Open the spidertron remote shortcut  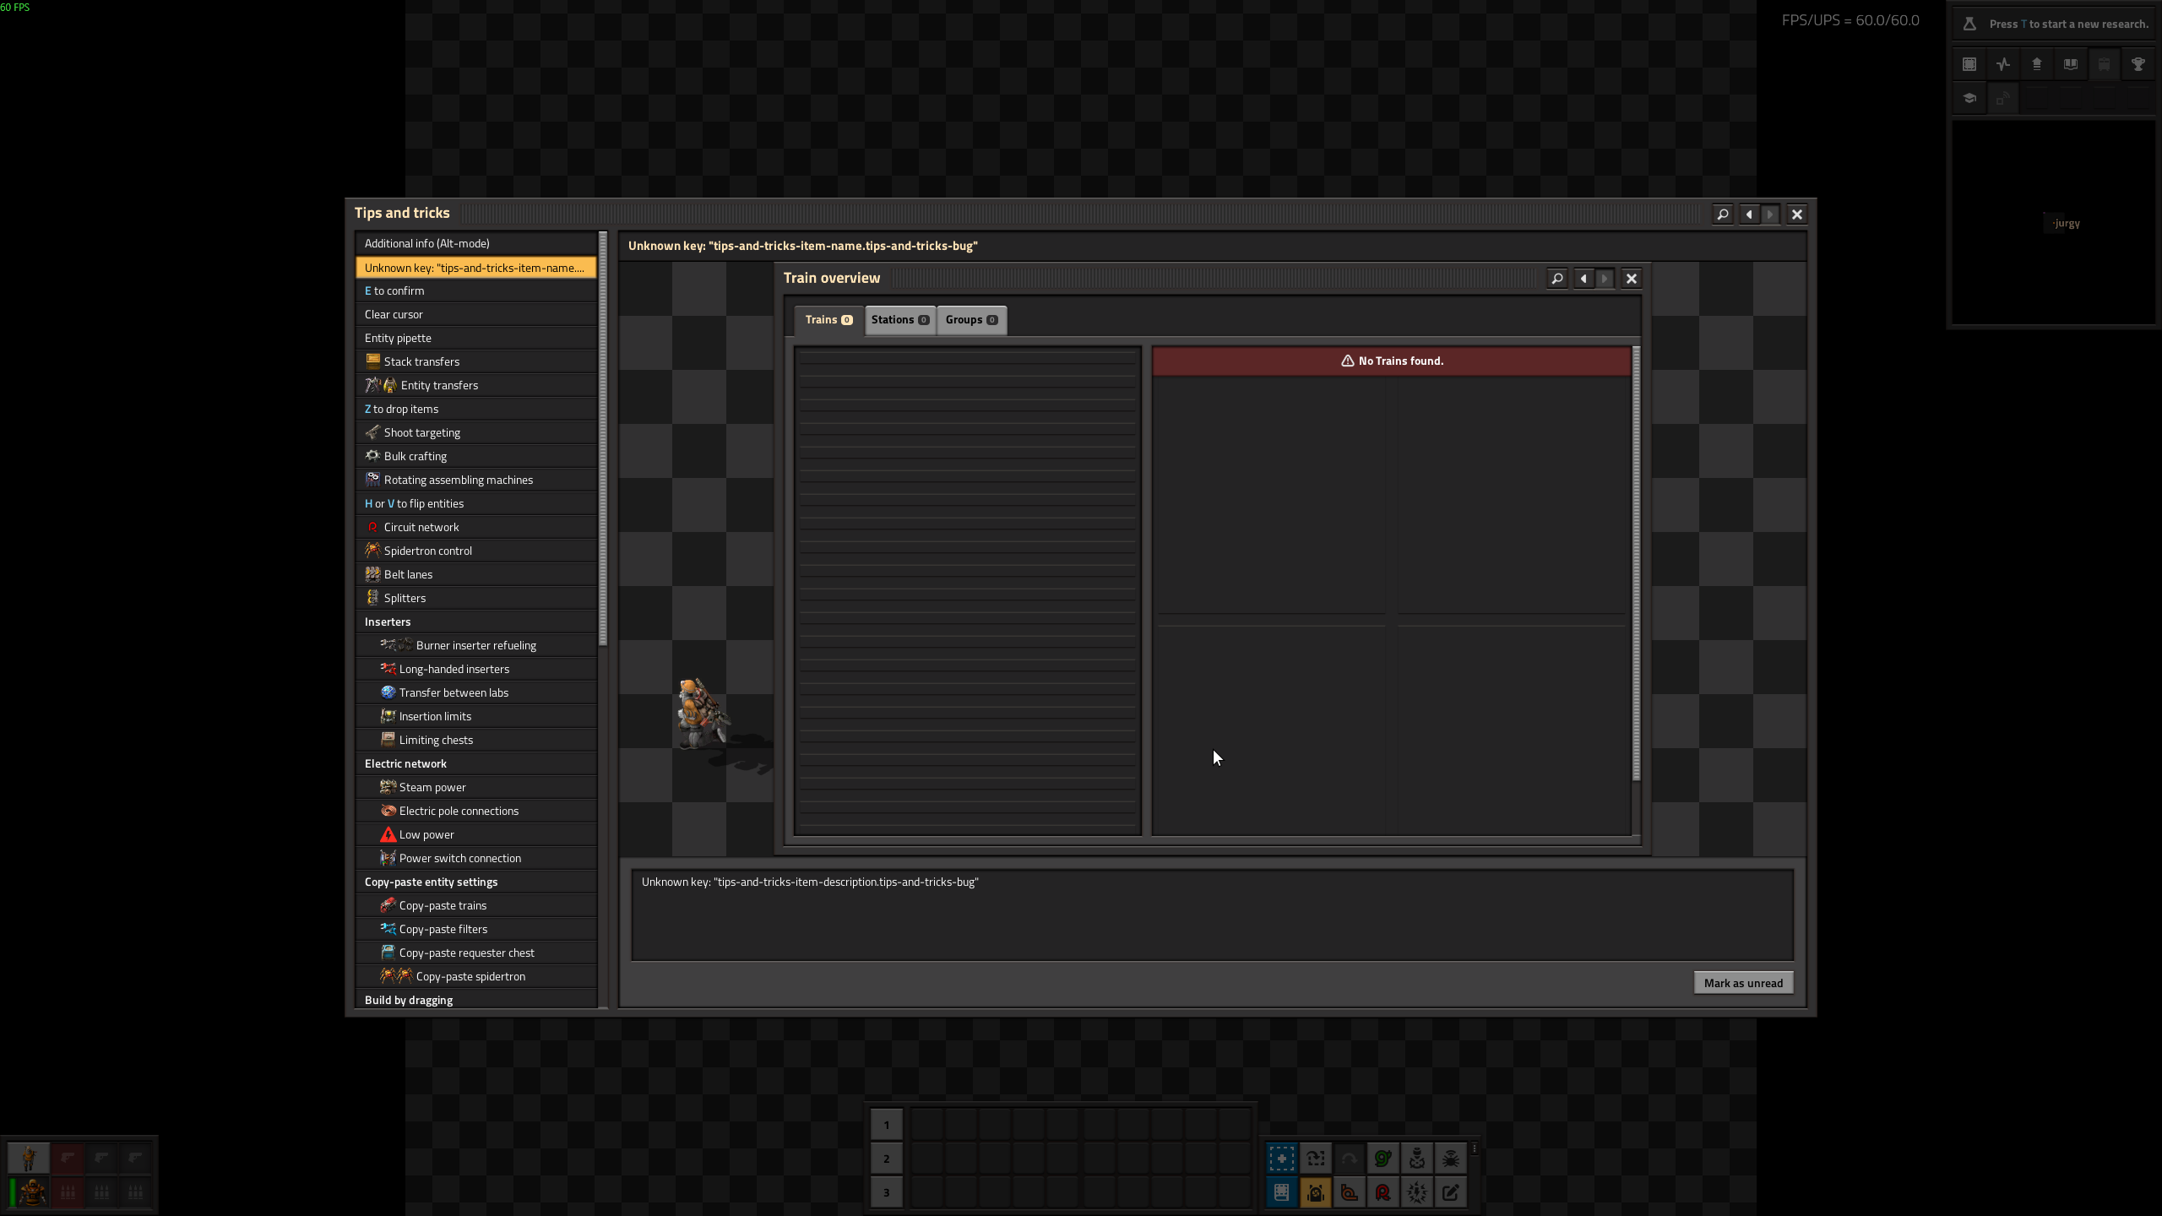point(1450,1159)
